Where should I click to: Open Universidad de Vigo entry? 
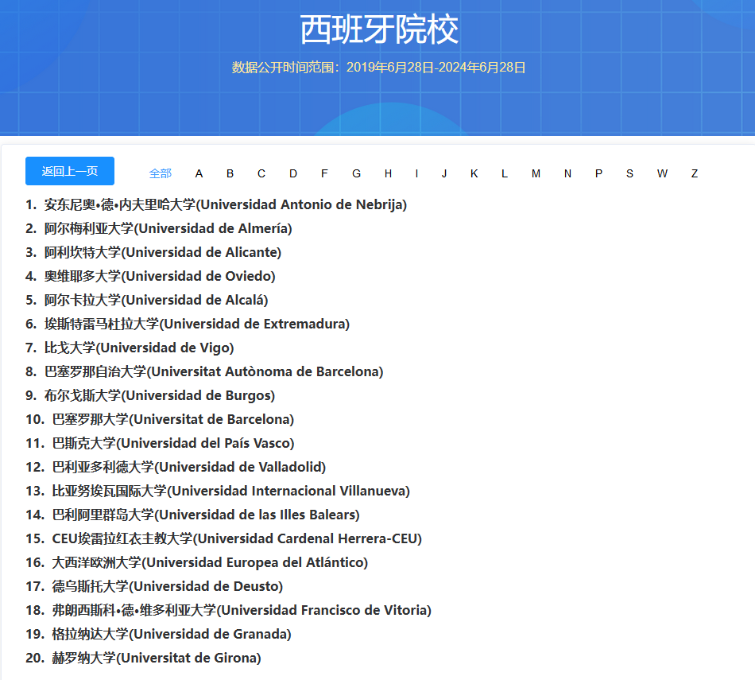pyautogui.click(x=130, y=348)
